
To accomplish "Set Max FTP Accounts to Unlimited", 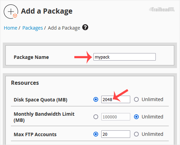I will pos(136,134).
